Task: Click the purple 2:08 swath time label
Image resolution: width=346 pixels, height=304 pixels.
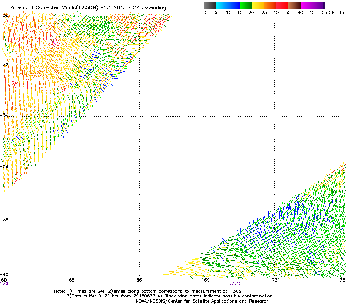Action: 5,284
